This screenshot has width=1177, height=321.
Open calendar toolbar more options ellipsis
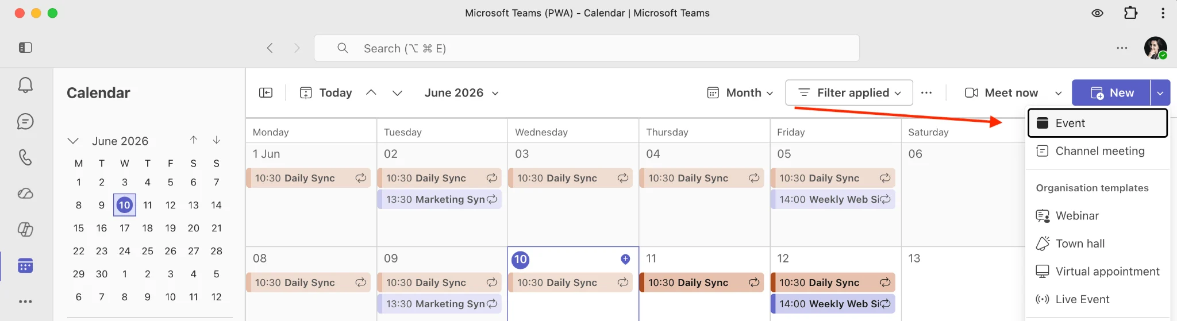(x=926, y=92)
